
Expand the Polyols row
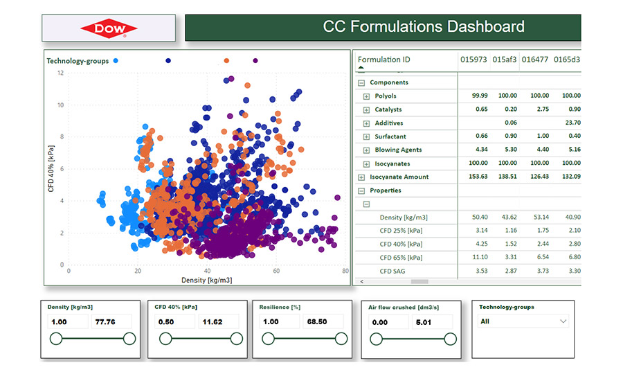click(367, 96)
